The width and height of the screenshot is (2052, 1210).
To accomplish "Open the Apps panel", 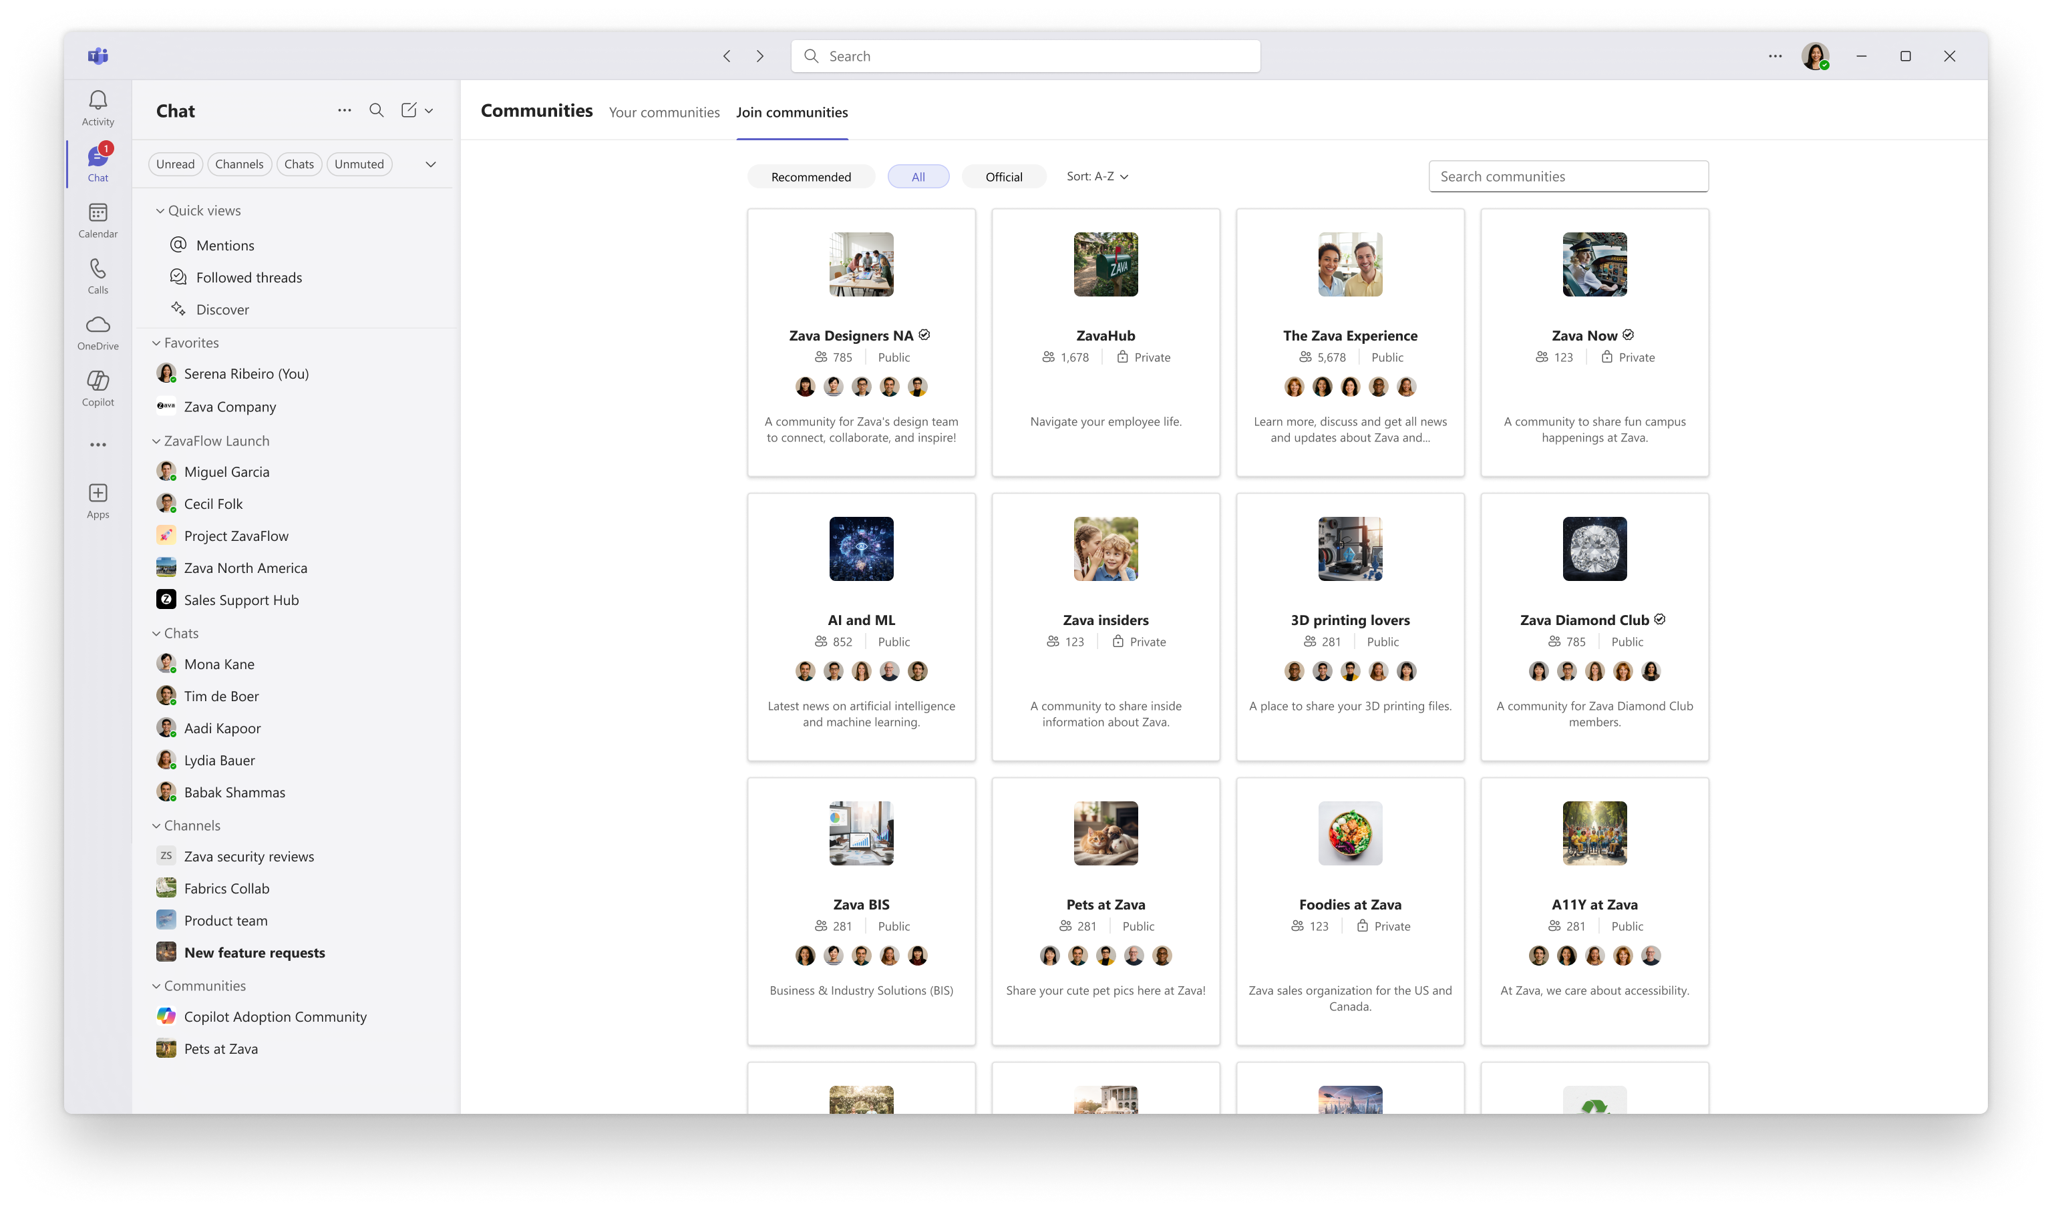I will 97,499.
